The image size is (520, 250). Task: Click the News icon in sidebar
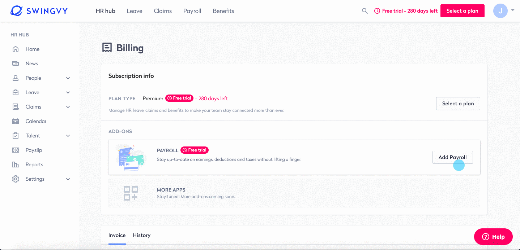[x=16, y=63]
